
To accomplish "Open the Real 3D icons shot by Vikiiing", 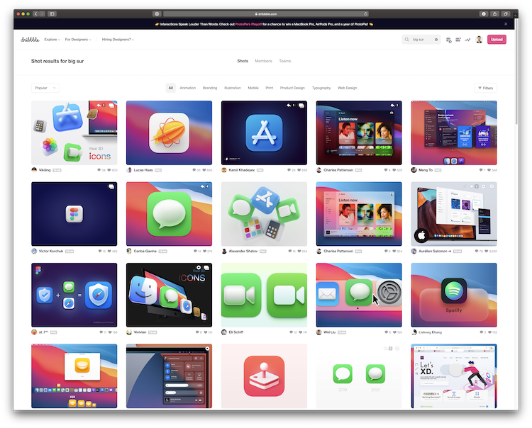I will 74,133.
